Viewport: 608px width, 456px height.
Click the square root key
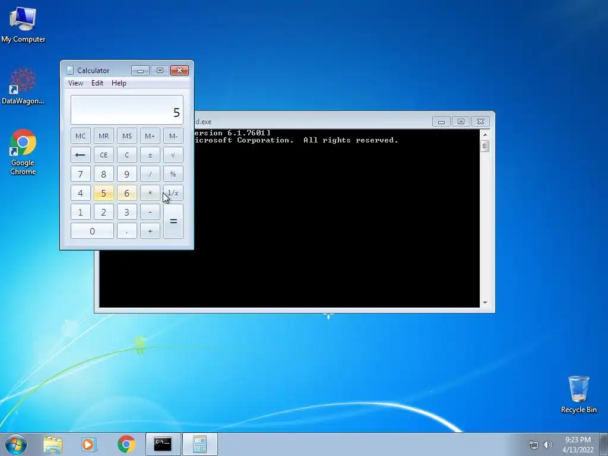[x=173, y=155]
